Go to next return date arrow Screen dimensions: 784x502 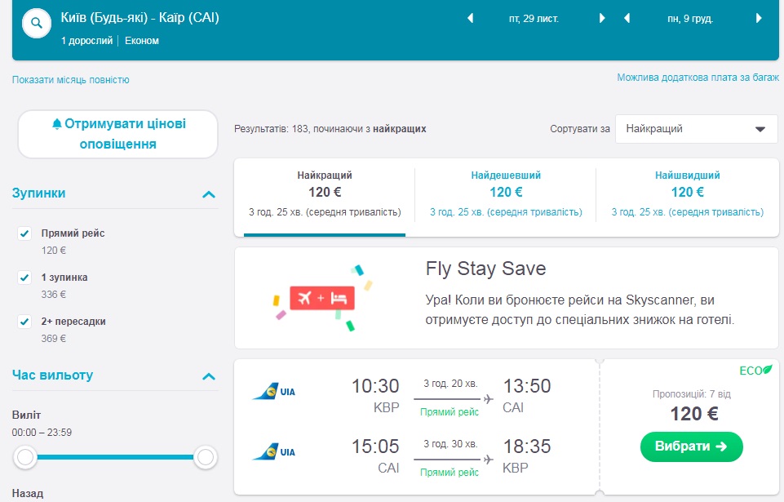[759, 19]
